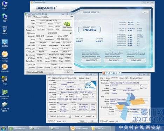Image resolution: width=164 pixels, height=131 pixels.
Task: Open the NVIDIA GeForce GTS 250 dropdown
Action: (x=40, y=72)
